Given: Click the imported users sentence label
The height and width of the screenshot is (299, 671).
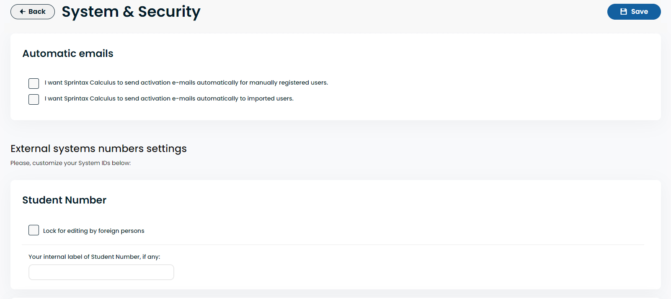Looking at the screenshot, I should click(x=169, y=98).
